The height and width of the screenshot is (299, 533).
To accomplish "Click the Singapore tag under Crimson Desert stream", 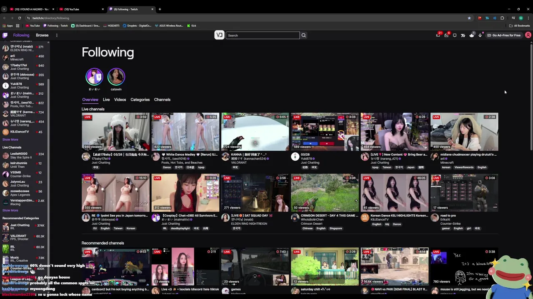I will tap(336, 228).
